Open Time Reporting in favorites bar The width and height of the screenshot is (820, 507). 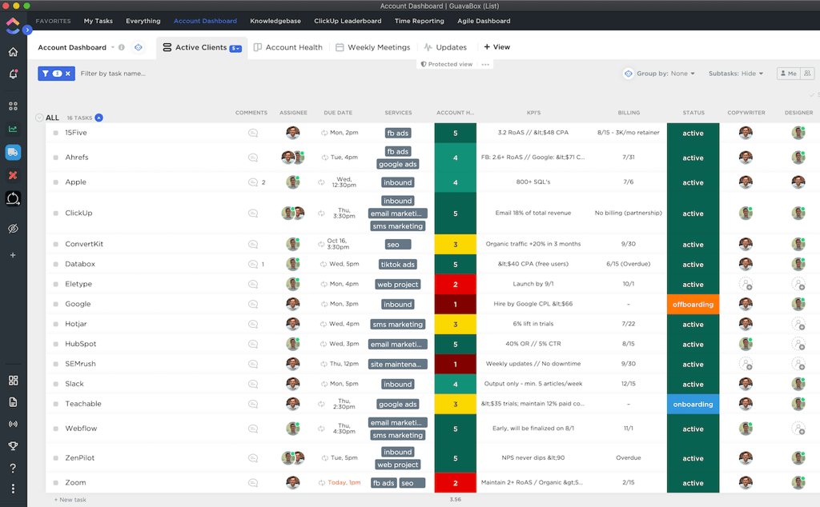420,21
